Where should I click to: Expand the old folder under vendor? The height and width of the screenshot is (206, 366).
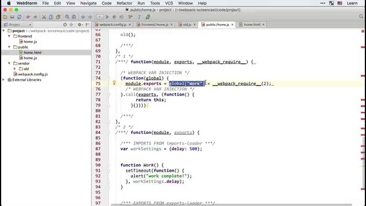15,69
